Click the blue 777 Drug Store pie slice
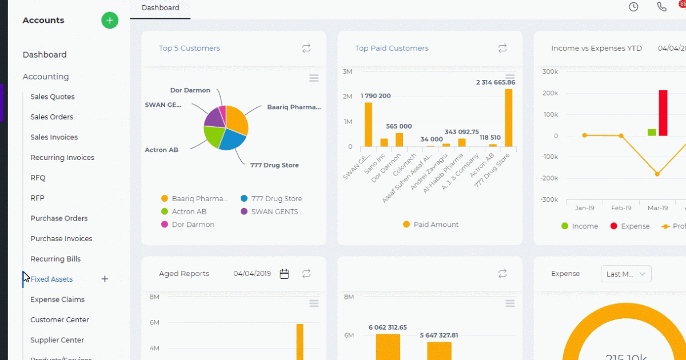Viewport: 686px width, 360px height. pyautogui.click(x=232, y=139)
